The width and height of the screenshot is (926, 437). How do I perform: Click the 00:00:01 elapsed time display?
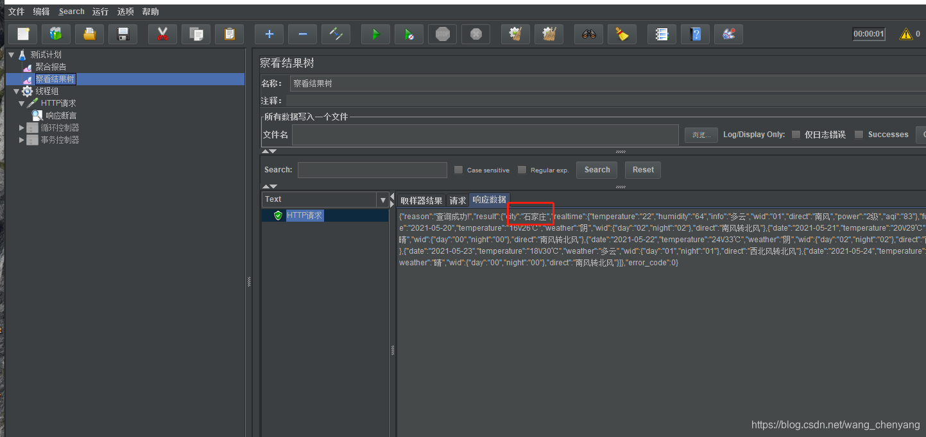point(869,34)
